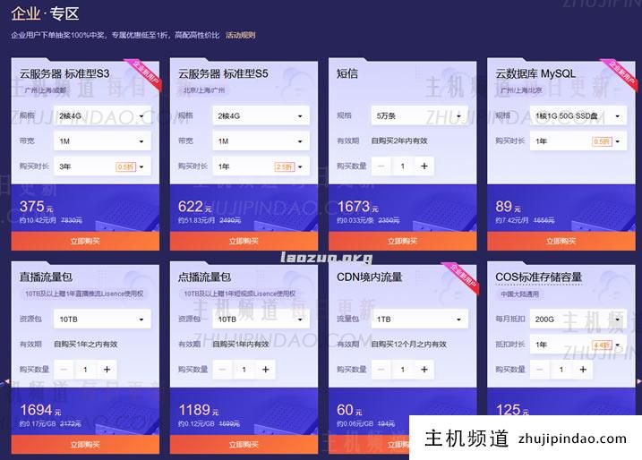
Task: Expand 带宽 dropdown for 云服务器 标准型S5
Action: 261,141
